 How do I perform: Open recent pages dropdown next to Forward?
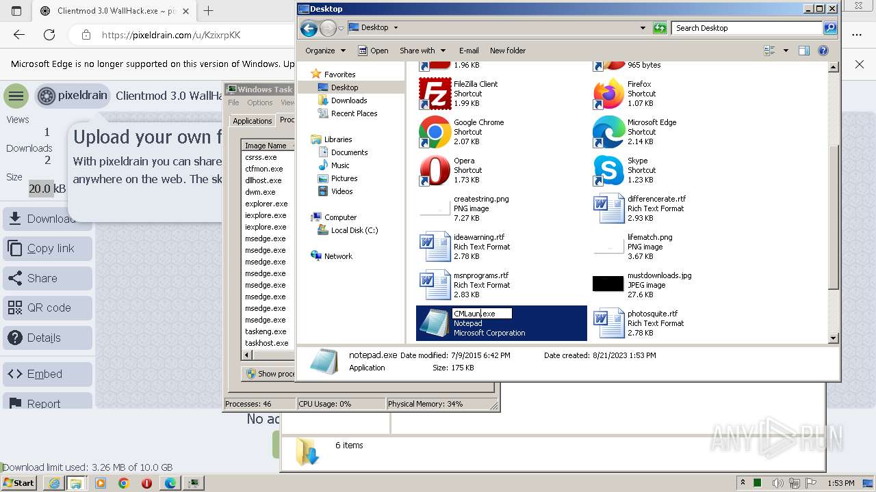coord(341,28)
